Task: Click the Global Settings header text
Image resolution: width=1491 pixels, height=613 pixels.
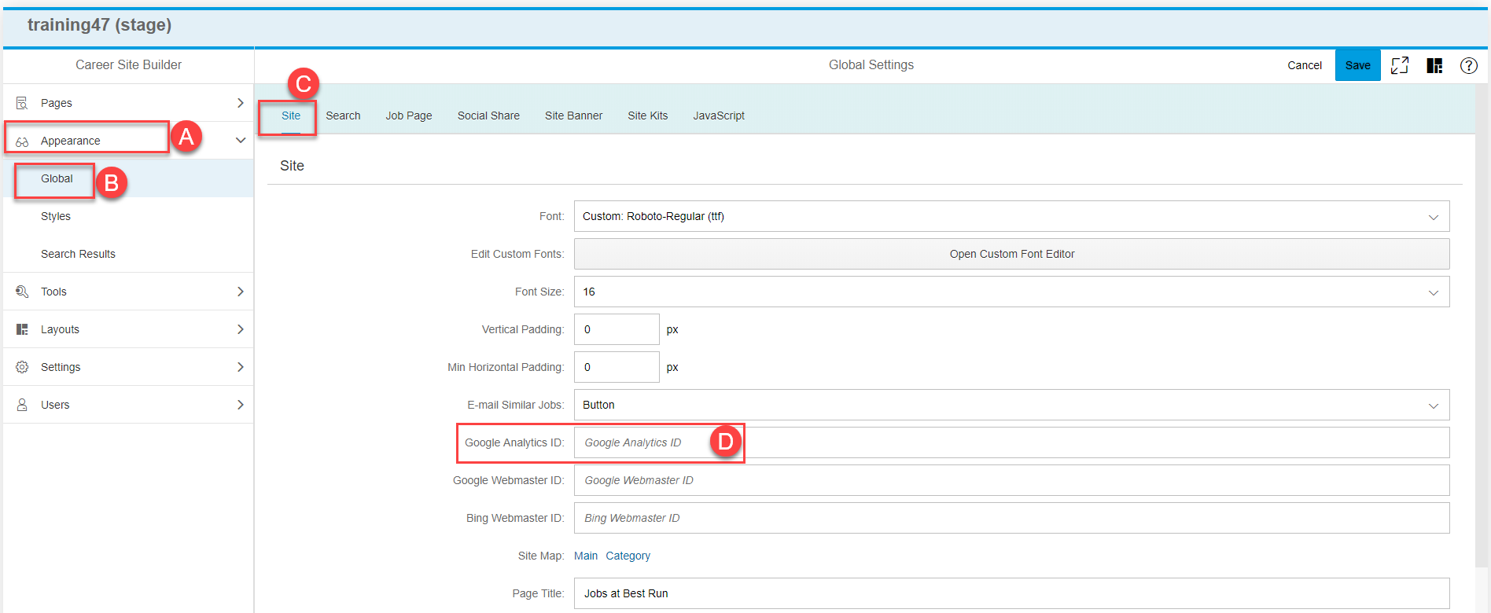Action: point(871,65)
